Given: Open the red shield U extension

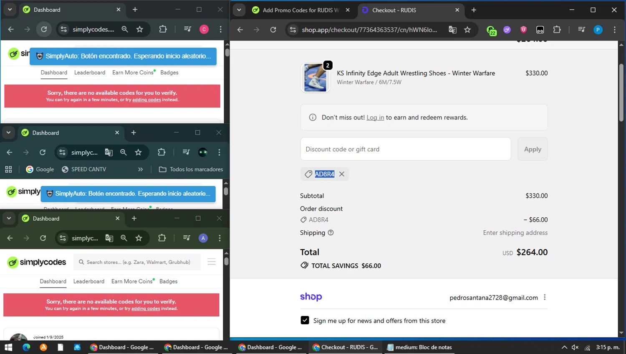Looking at the screenshot, I should [x=523, y=29].
